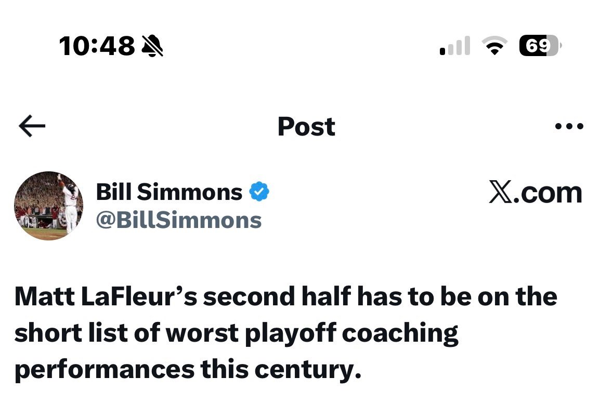
Task: Tap the Post header title
Action: 306,127
